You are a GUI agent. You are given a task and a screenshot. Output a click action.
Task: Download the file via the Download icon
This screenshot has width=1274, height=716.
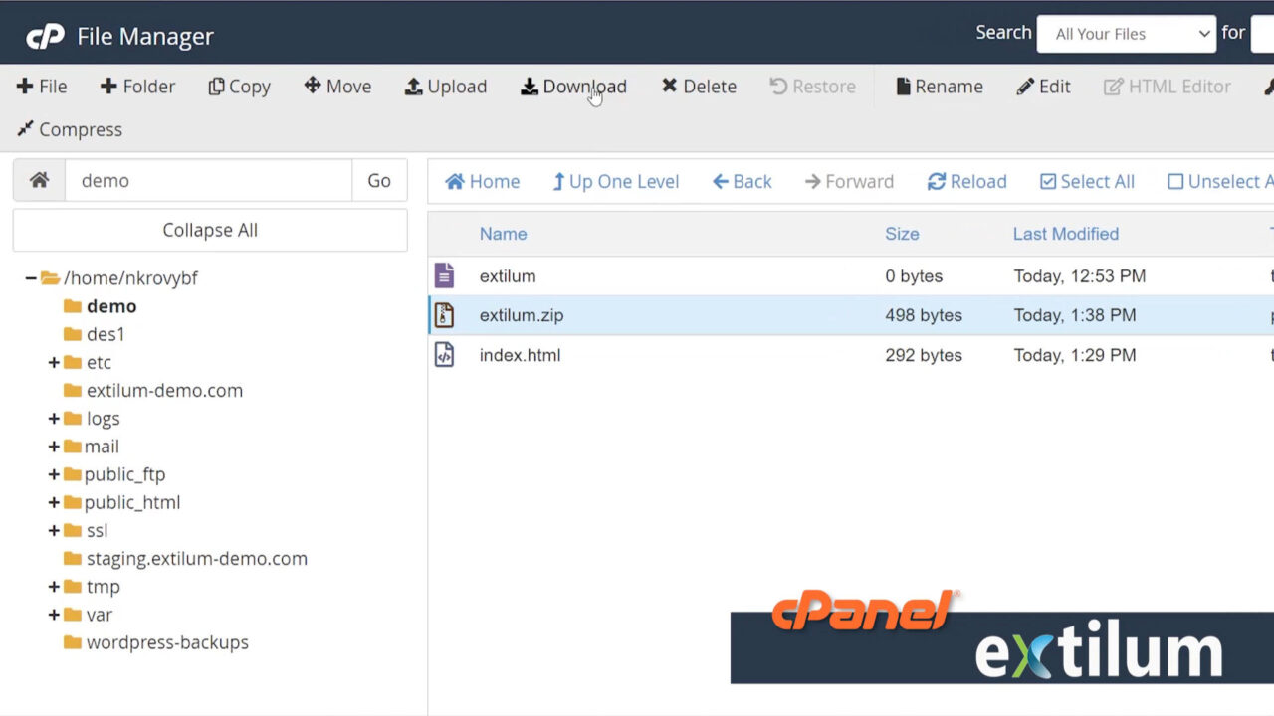[x=573, y=87]
